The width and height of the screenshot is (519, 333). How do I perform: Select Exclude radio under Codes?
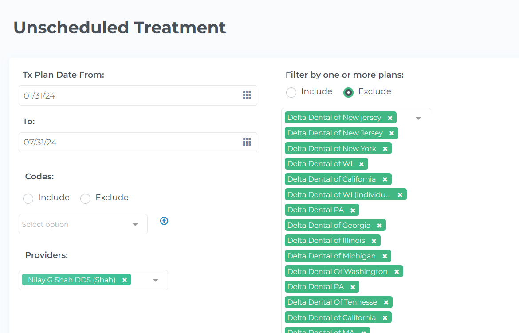pos(86,198)
